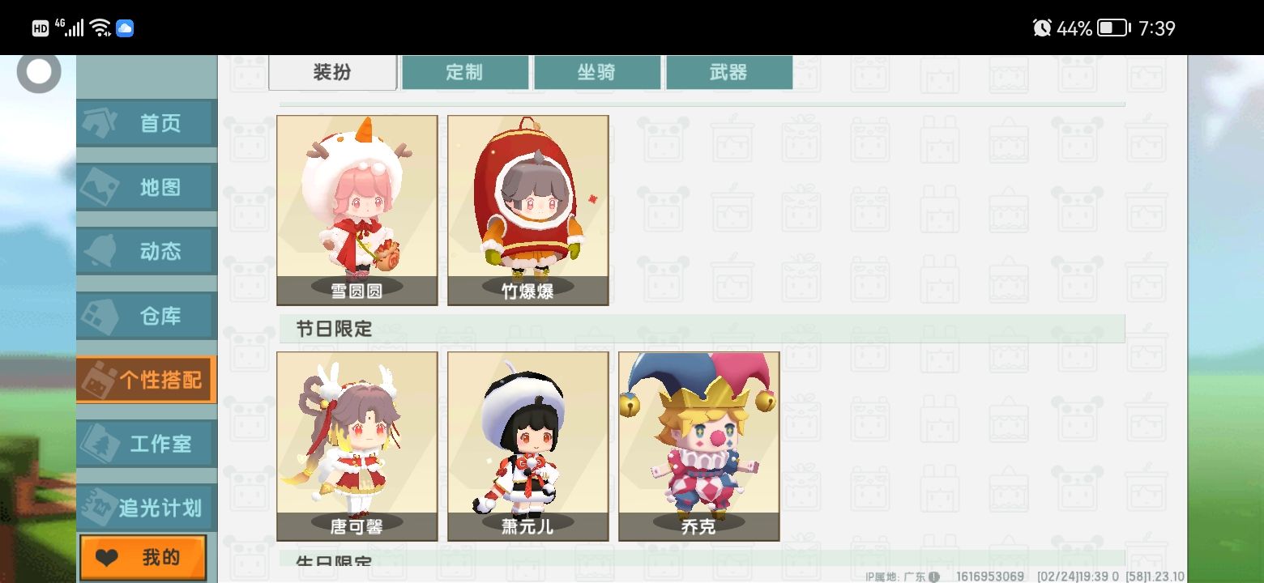The width and height of the screenshot is (1264, 583).
Task: Open 工作室 studio section
Action: click(147, 444)
